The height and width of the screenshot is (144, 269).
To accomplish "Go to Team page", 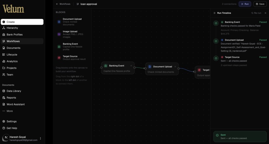I will pyautogui.click(x=22, y=74).
